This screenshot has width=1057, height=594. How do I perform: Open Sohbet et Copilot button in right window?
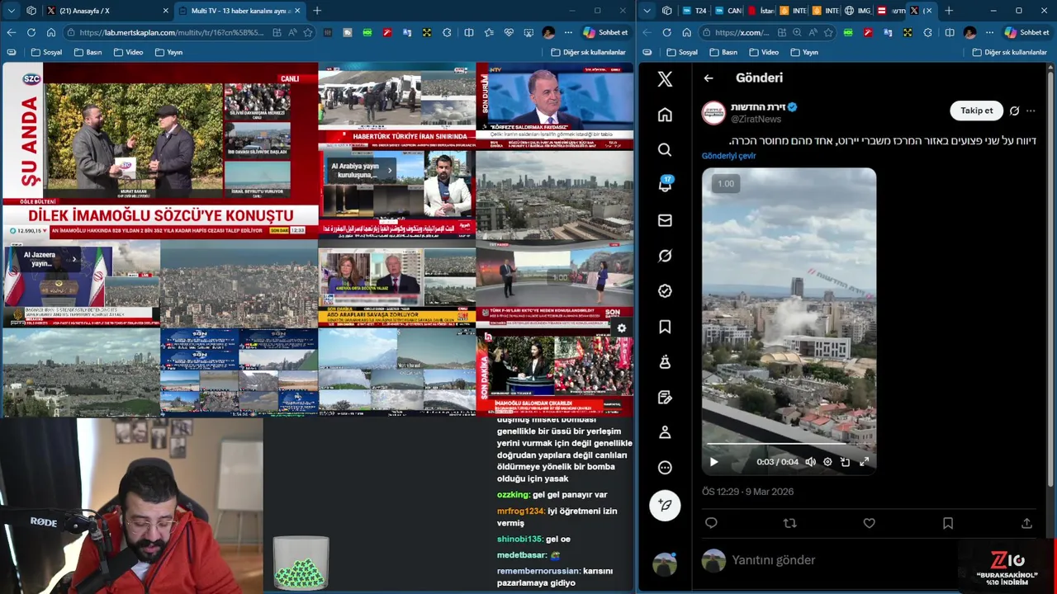(1027, 32)
